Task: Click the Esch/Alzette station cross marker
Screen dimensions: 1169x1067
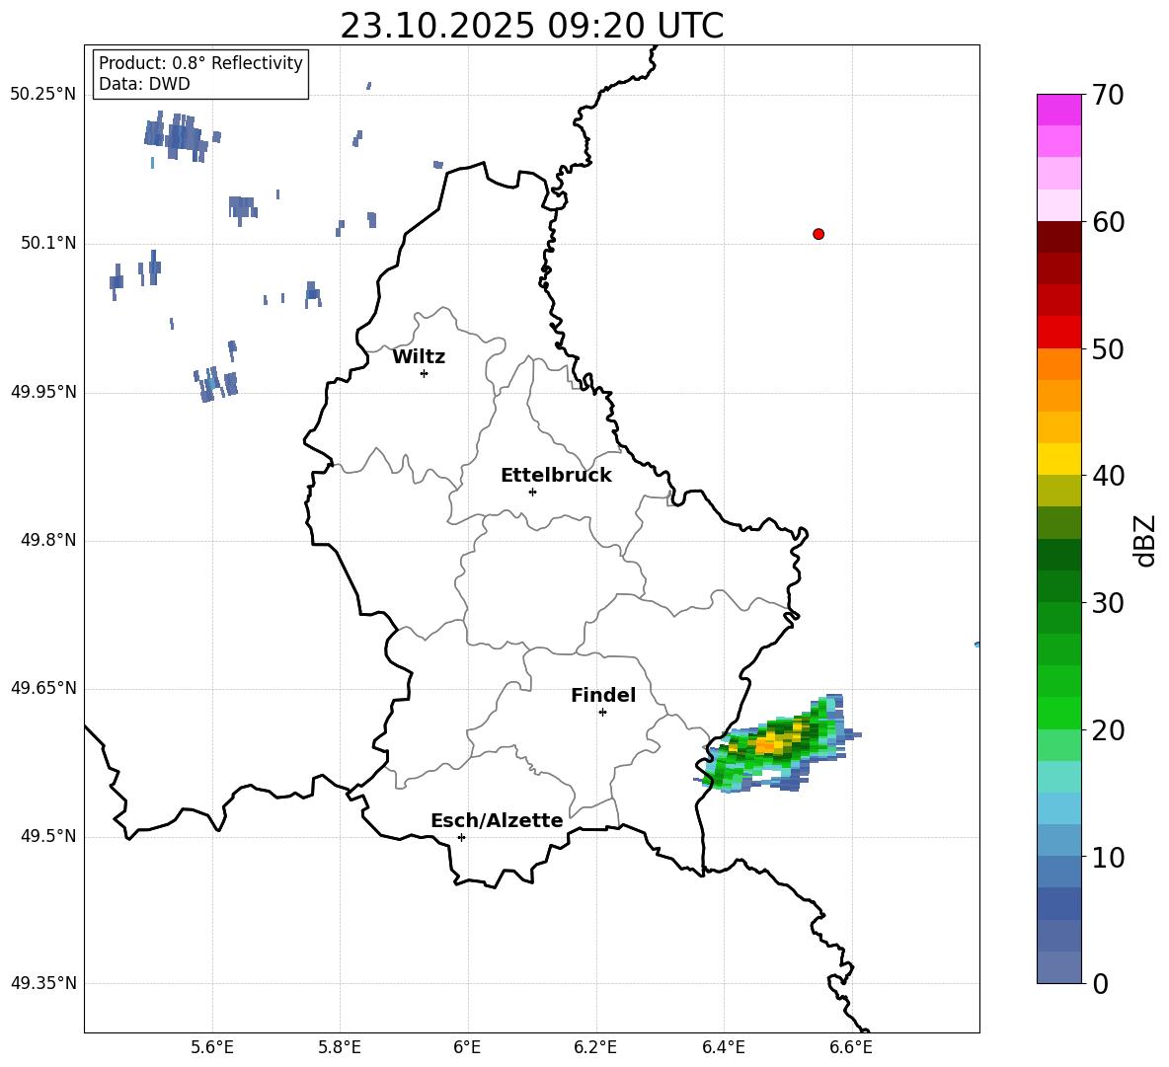Action: point(461,837)
